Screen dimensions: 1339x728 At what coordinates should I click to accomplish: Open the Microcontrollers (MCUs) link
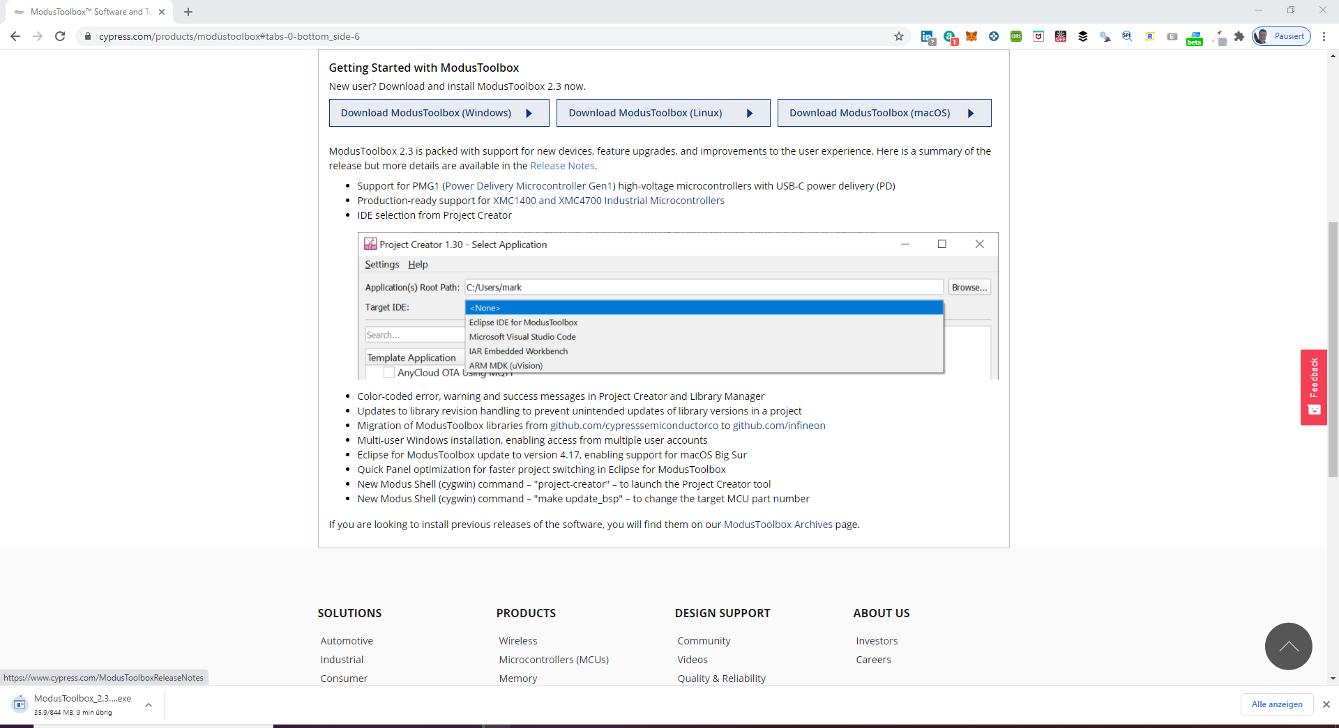pos(554,660)
